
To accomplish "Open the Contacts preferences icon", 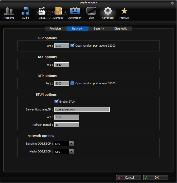I will pyautogui.click(x=59, y=13).
